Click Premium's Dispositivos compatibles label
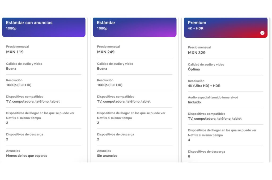 pyautogui.click(x=206, y=114)
